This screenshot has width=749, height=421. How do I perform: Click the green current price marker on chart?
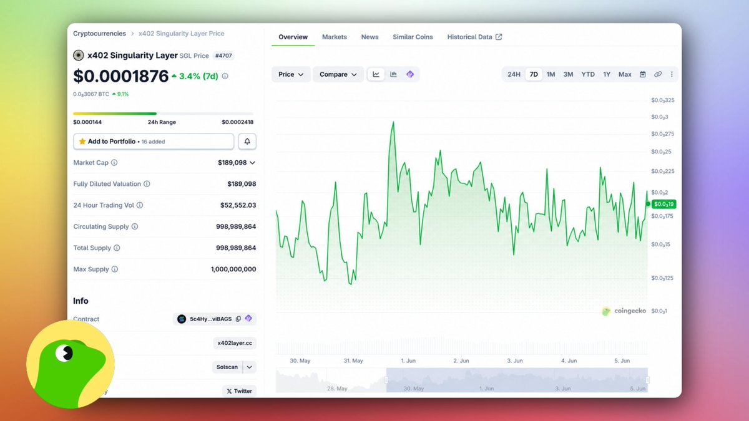(x=664, y=204)
